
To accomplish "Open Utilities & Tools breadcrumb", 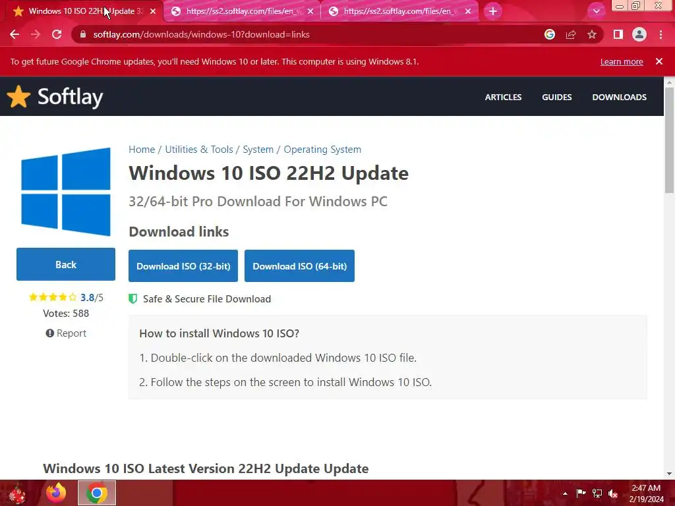I will pos(199,150).
